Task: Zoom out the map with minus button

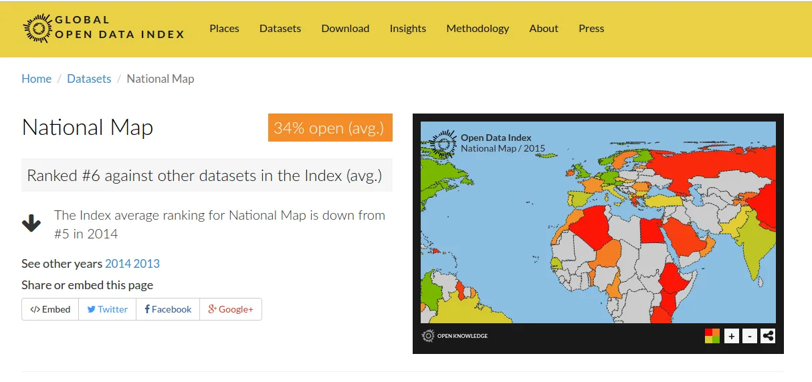Action: (750, 336)
